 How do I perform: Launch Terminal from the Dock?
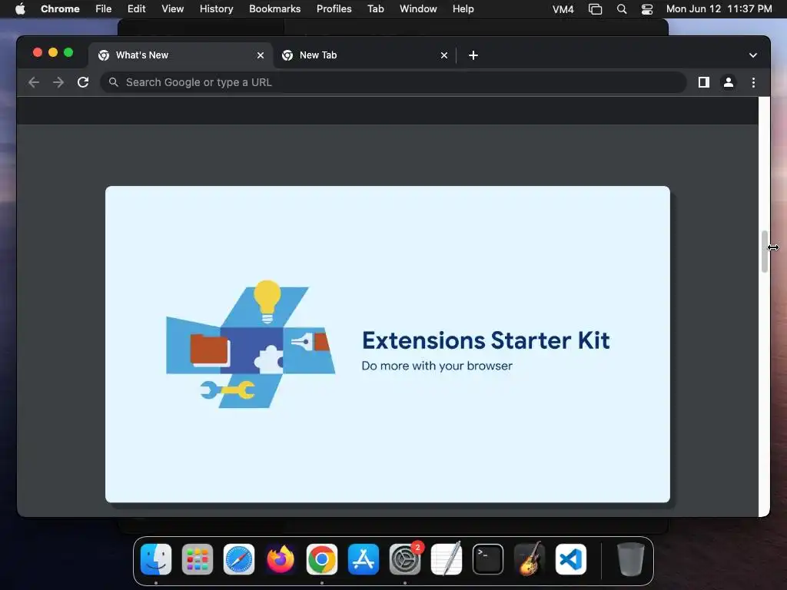click(x=488, y=559)
